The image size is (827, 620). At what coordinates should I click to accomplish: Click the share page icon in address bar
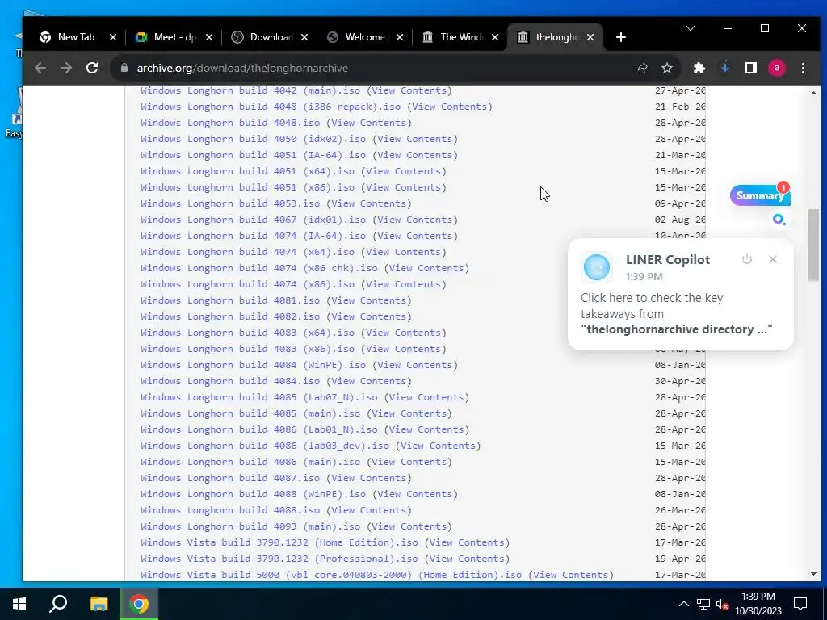click(640, 68)
